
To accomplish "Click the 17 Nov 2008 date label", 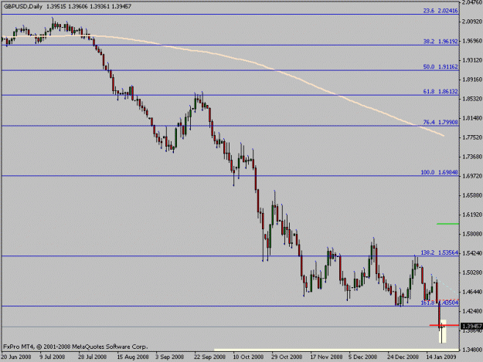I will point(326,357).
